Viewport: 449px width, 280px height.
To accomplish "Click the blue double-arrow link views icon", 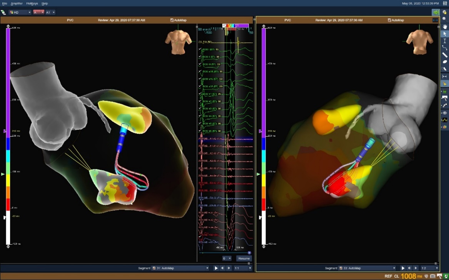I will [435, 20].
